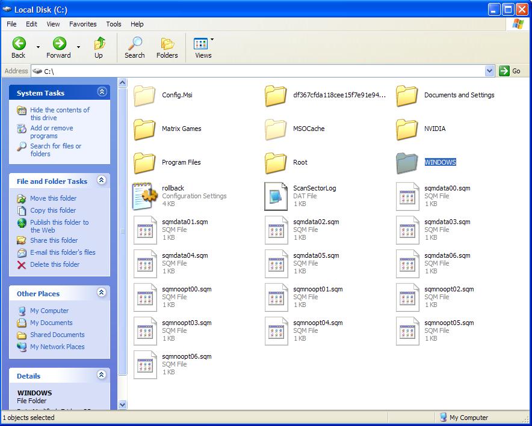Select the NVIDIA folder icon

coord(407,129)
